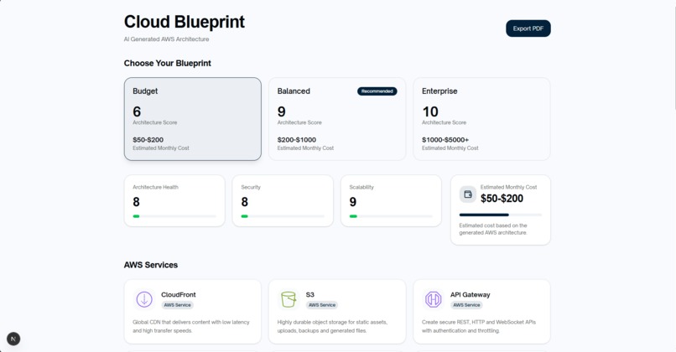676x352 pixels.
Task: Click the AWS Service tag under S3
Action: [322, 305]
